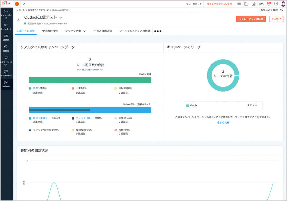Viewport: 287px width, 201px height.
Task: Open the user profile avatar
Action: click(283, 4)
